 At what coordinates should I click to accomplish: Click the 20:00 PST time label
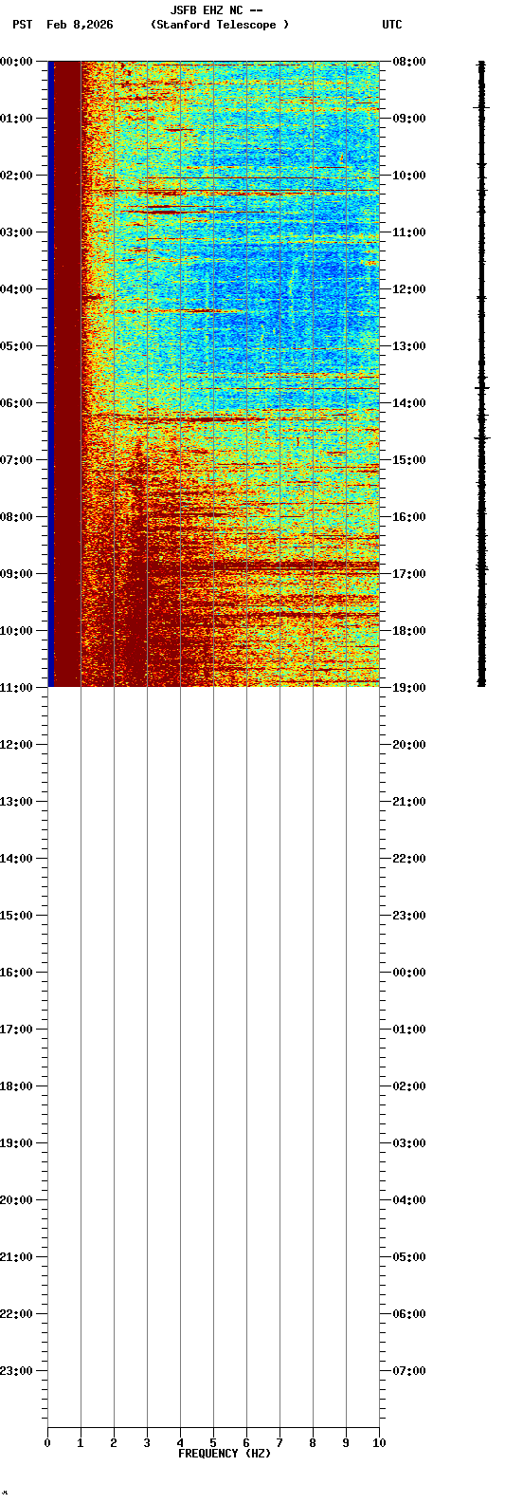(16, 1200)
